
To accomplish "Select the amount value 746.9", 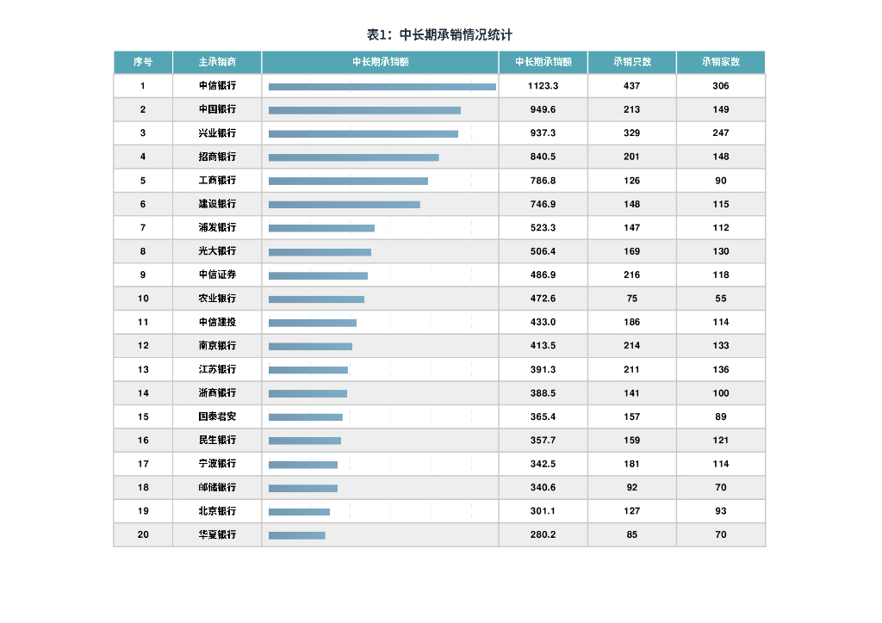I will pos(543,204).
